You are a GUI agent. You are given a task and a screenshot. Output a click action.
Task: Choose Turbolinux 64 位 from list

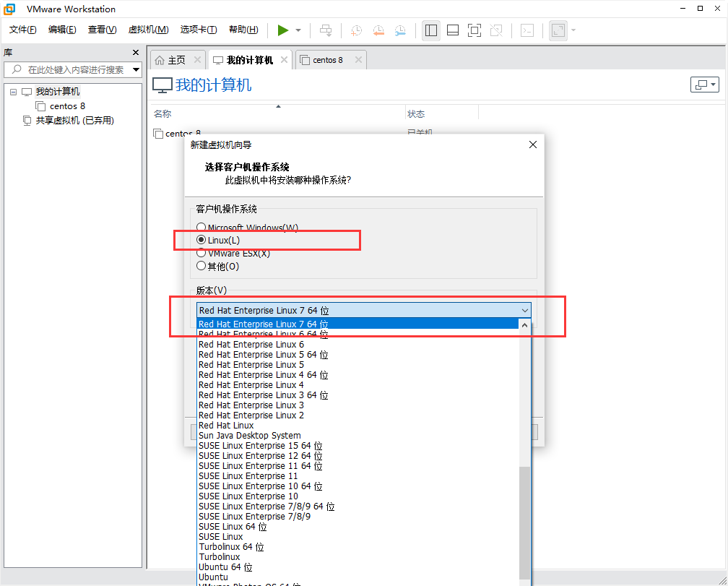tap(357, 547)
